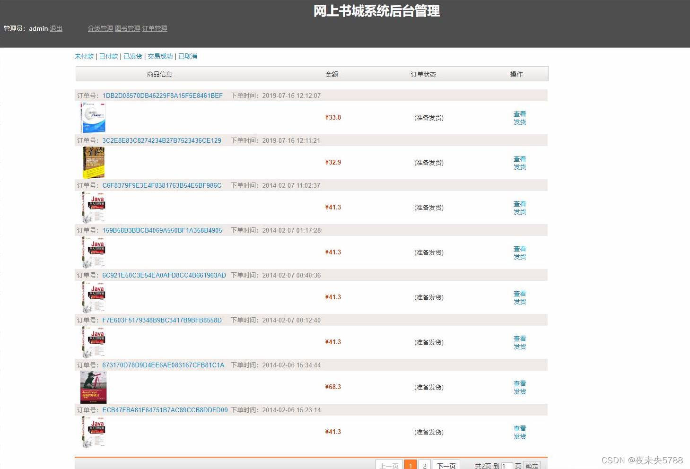Click the ¥32.9 amount
This screenshot has width=690, height=469.
(333, 162)
